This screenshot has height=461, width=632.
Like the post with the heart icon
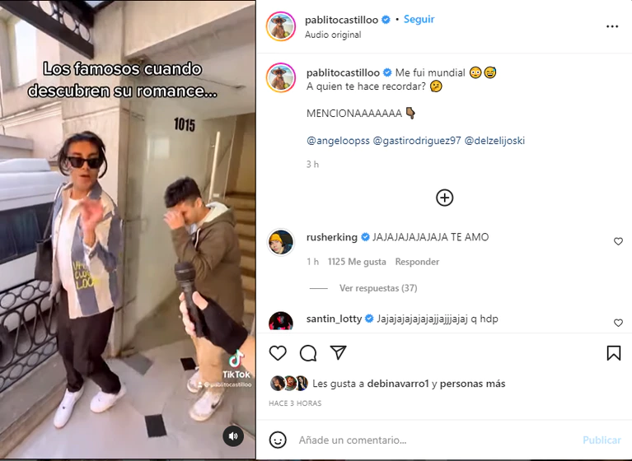tap(278, 353)
